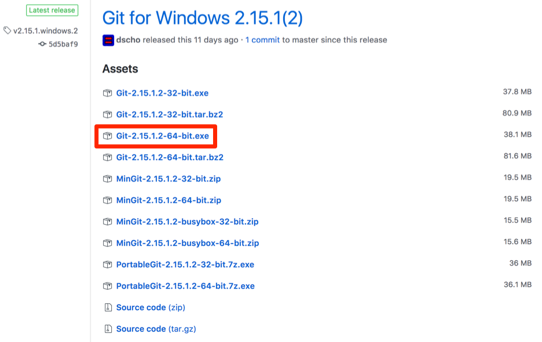Open commit 5d5baf9

coord(63,44)
